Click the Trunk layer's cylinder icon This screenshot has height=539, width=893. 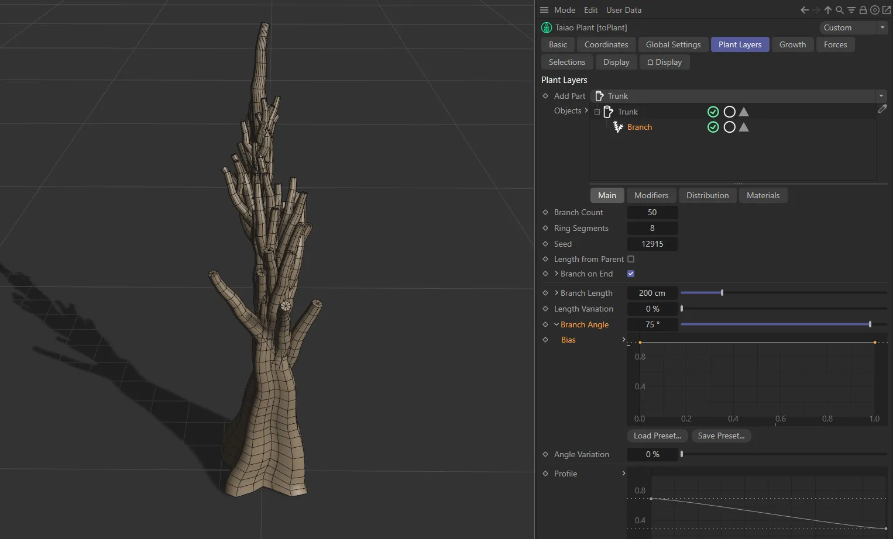(x=609, y=112)
